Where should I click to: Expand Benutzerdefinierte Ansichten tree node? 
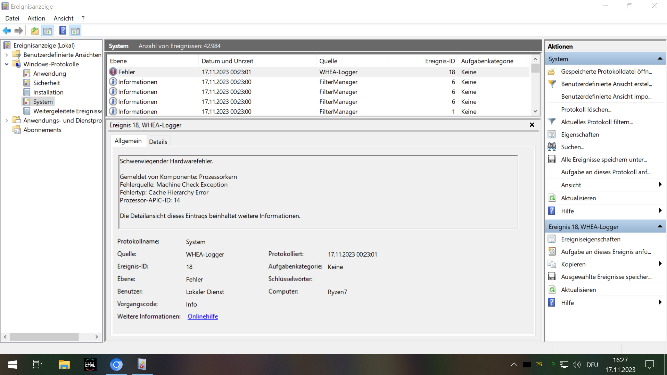click(7, 55)
